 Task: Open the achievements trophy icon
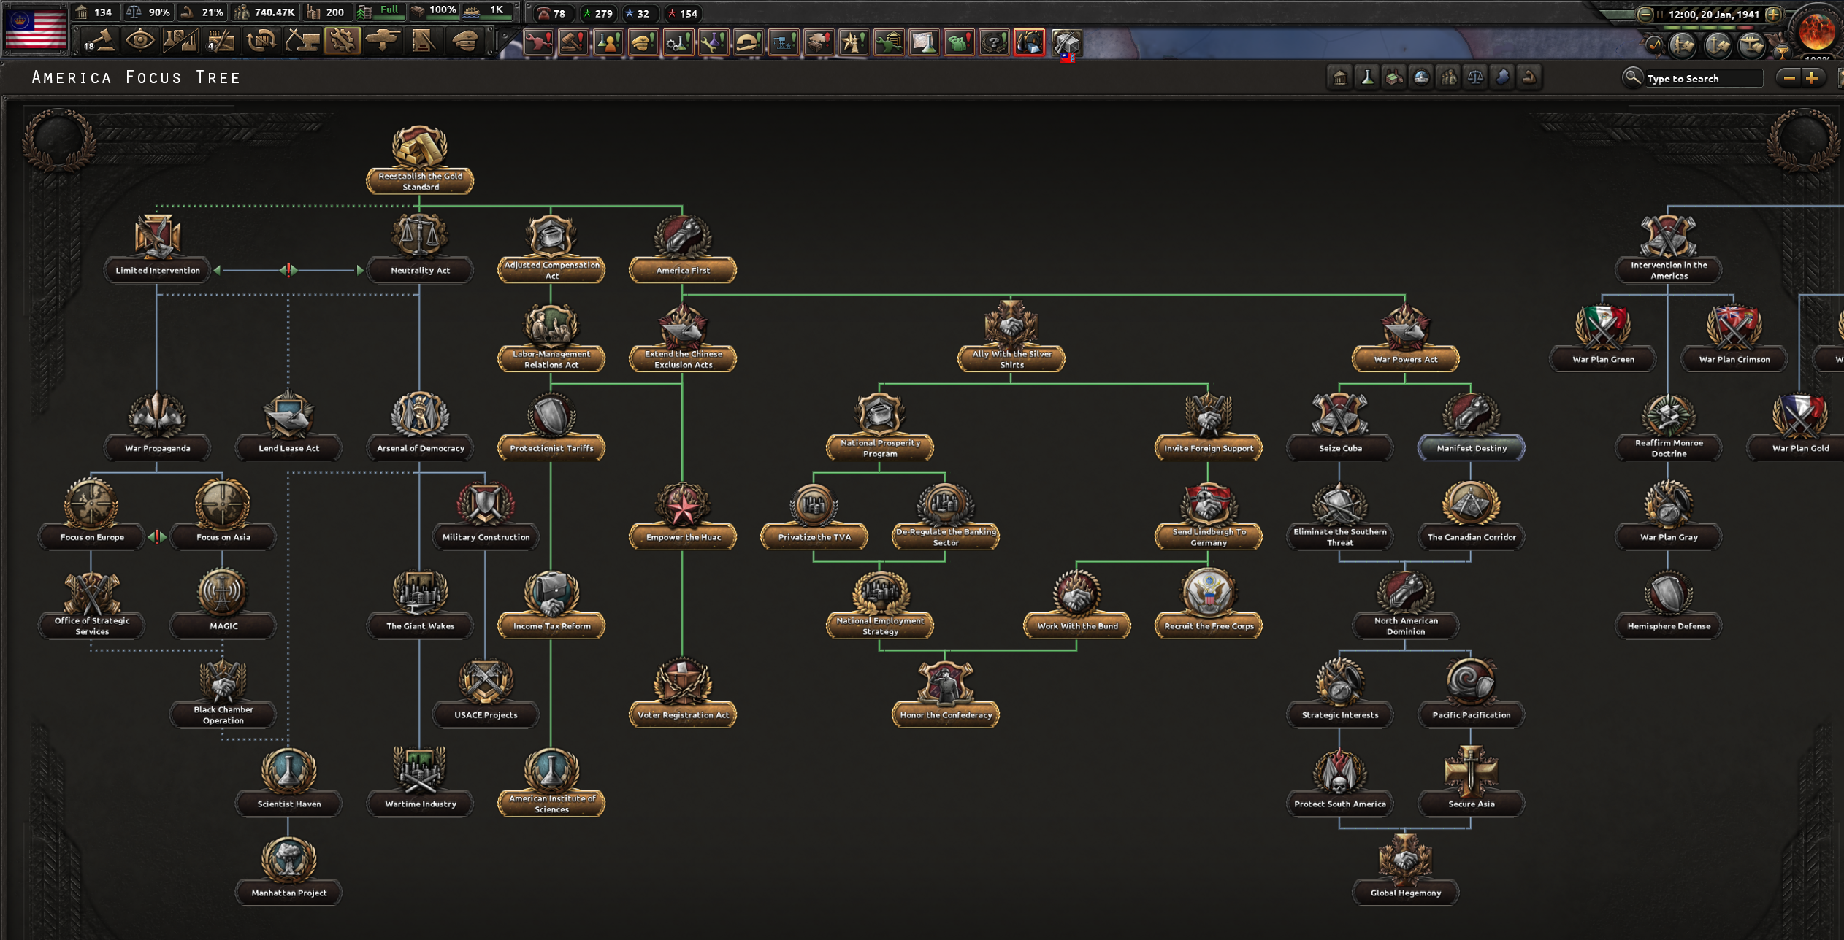pos(1782,51)
